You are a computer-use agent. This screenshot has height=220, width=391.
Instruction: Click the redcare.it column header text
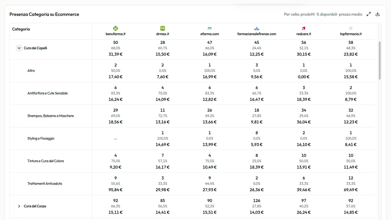[x=304, y=34]
